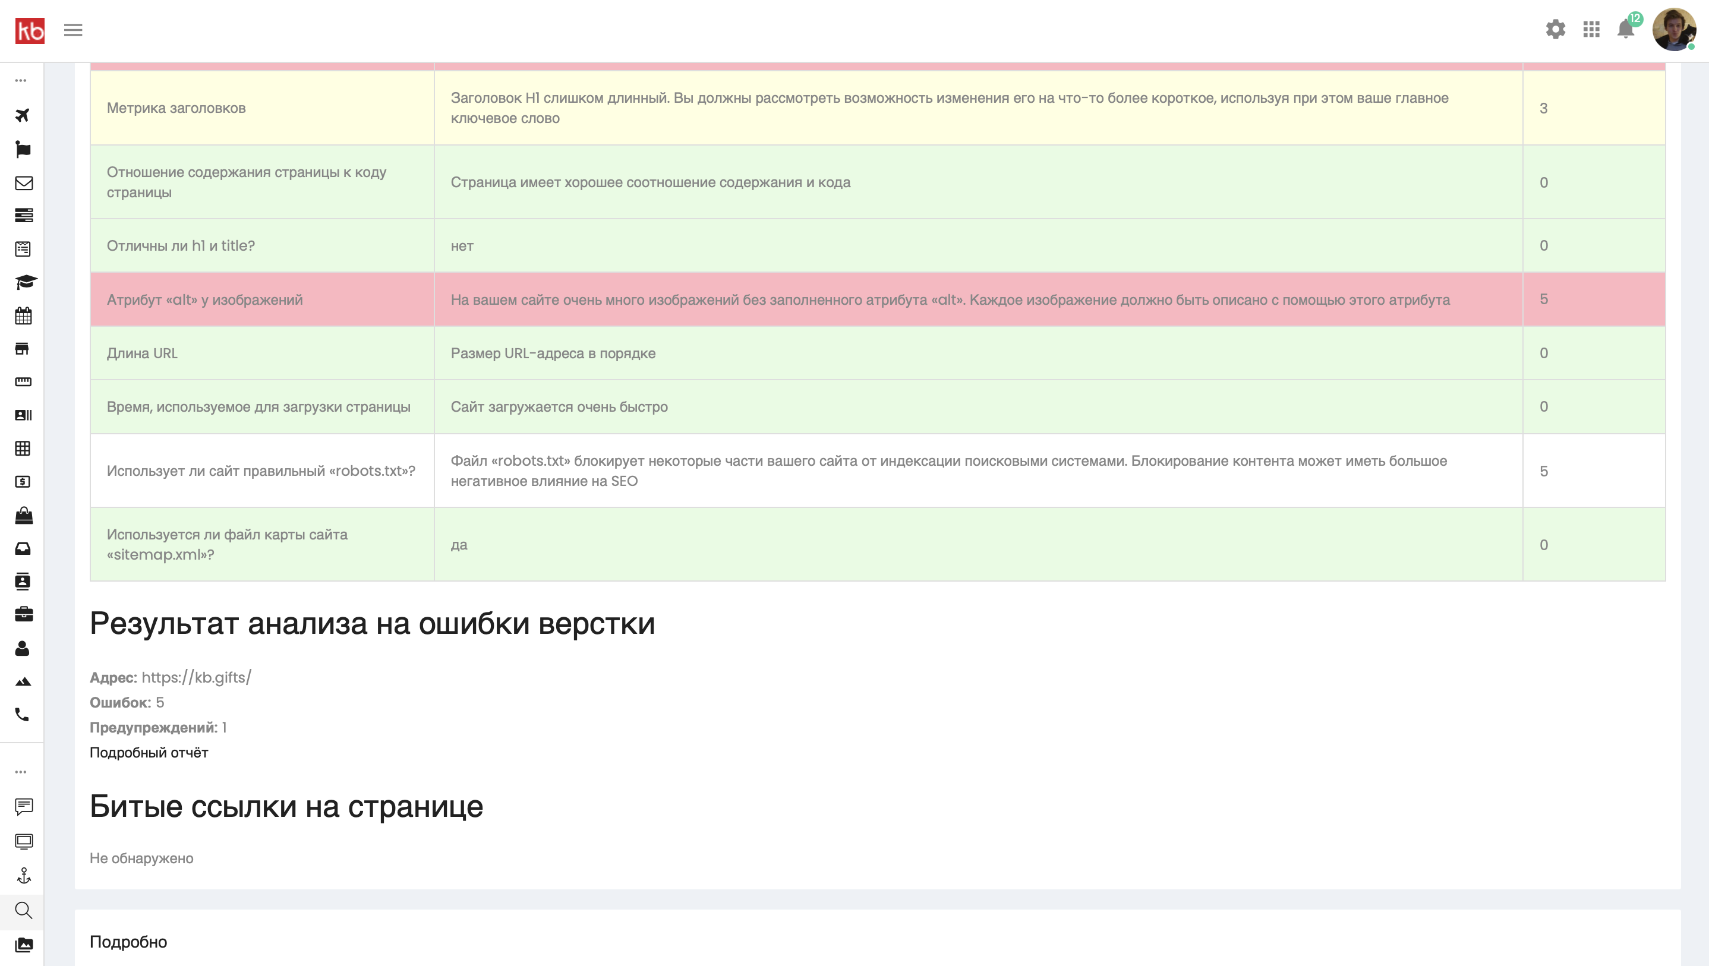This screenshot has width=1709, height=966.
Task: Select the Метрика заголовков cell
Action: pyautogui.click(x=262, y=108)
